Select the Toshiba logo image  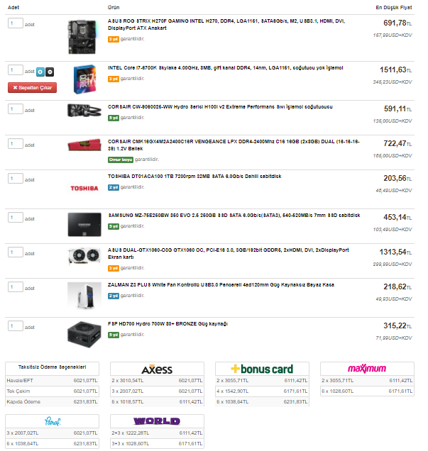(84, 189)
